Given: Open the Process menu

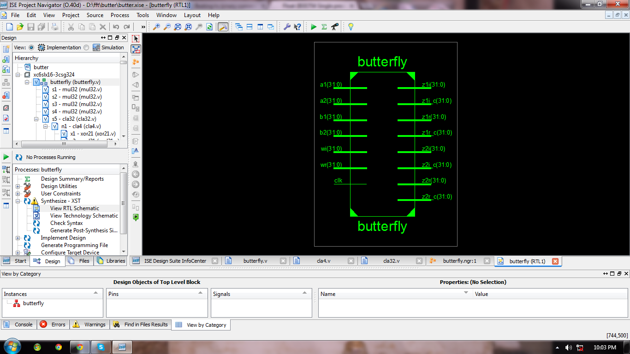Looking at the screenshot, I should click(119, 15).
